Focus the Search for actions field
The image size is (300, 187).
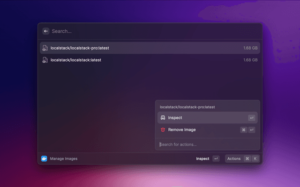tap(206, 144)
